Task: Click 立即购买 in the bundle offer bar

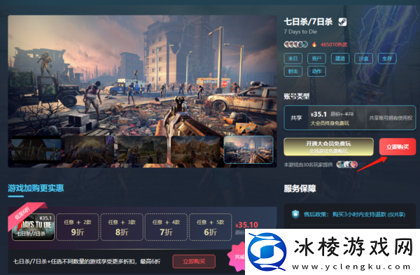Action: [194, 261]
